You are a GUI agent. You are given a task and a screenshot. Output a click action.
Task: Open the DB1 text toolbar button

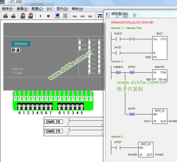pyautogui.click(x=90, y=16)
